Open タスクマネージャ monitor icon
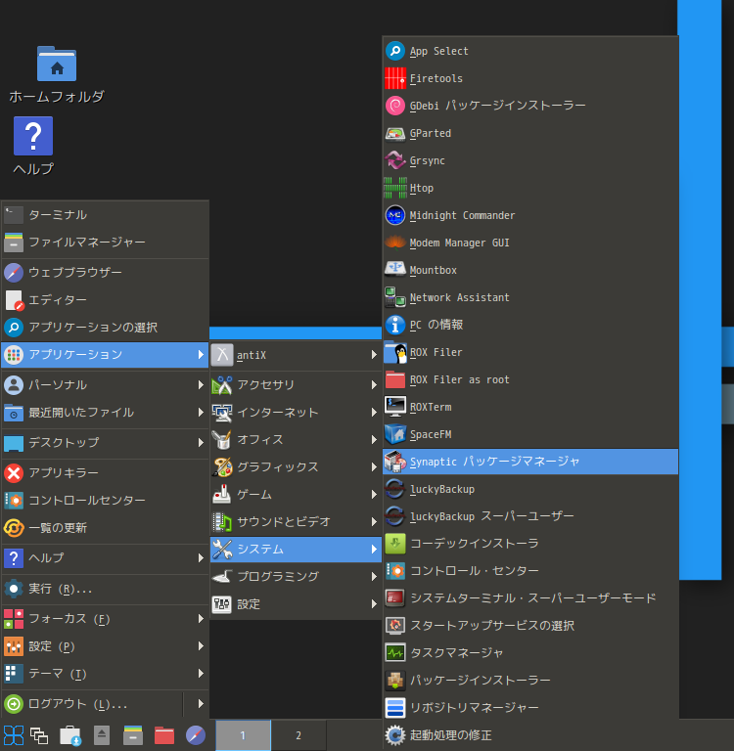 395,653
